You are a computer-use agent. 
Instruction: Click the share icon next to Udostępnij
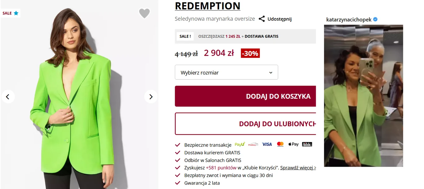point(262,19)
